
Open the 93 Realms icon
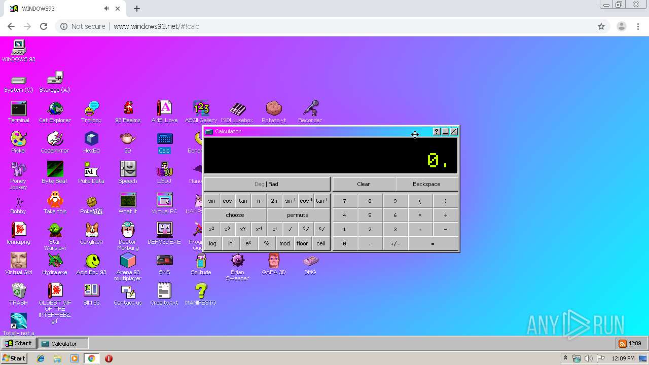click(x=128, y=112)
